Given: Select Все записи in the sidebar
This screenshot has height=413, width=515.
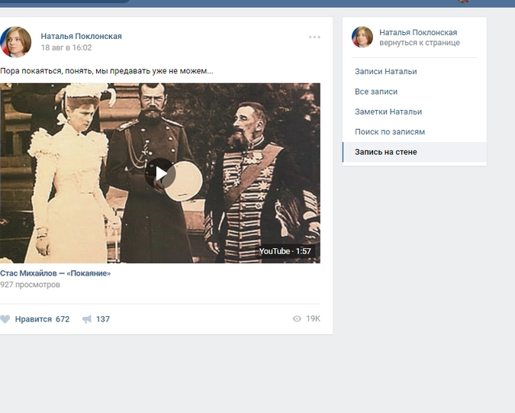Looking at the screenshot, I should pos(376,92).
